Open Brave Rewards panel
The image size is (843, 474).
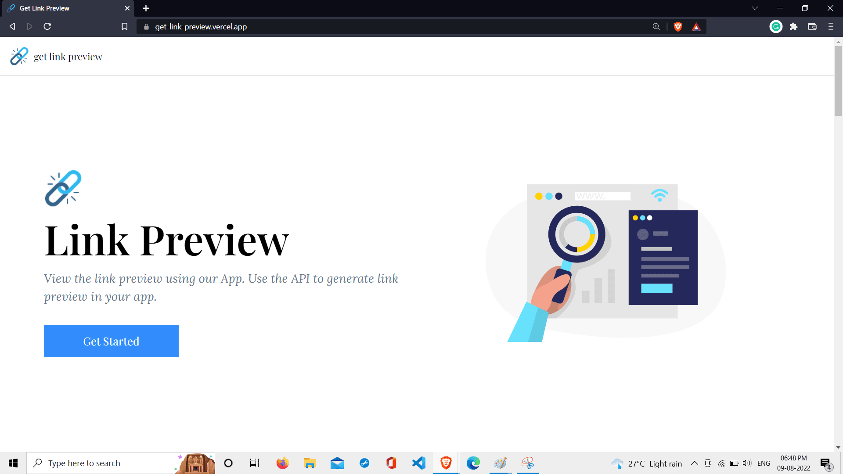[x=696, y=27]
